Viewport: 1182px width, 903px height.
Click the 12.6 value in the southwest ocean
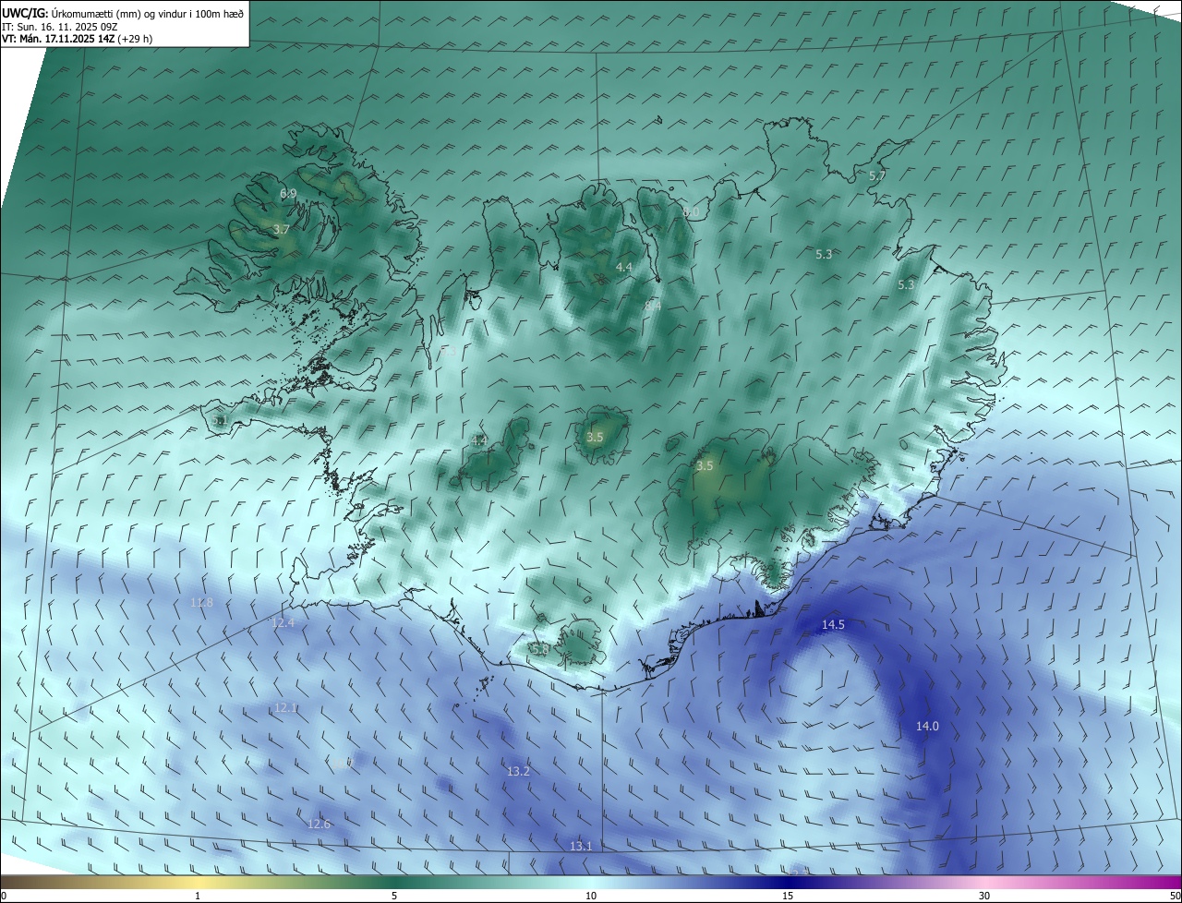pos(319,825)
